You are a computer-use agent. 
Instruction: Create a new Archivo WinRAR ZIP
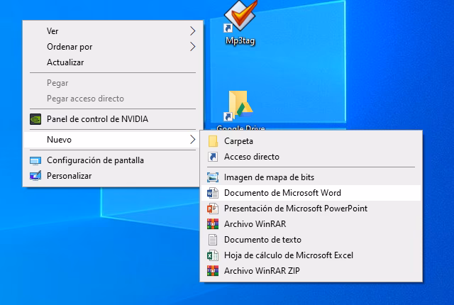pos(311,271)
